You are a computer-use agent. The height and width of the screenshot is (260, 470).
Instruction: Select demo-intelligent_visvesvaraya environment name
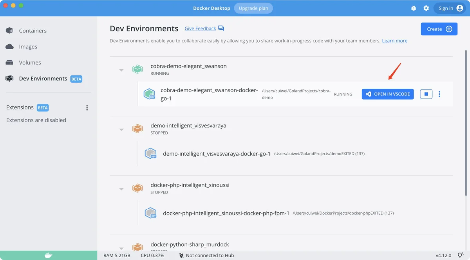(188, 126)
